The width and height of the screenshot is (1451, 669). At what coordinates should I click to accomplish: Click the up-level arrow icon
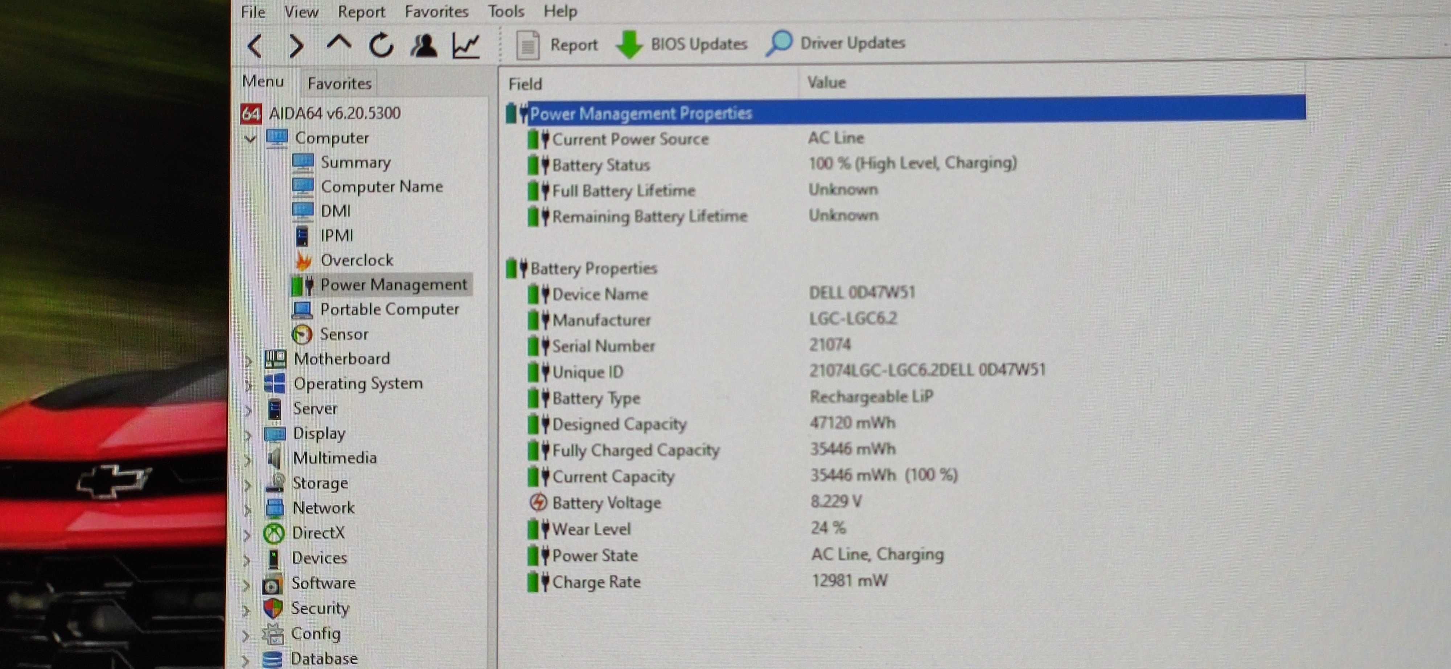click(338, 43)
